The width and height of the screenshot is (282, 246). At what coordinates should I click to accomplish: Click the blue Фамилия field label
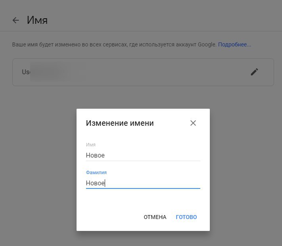pos(96,172)
